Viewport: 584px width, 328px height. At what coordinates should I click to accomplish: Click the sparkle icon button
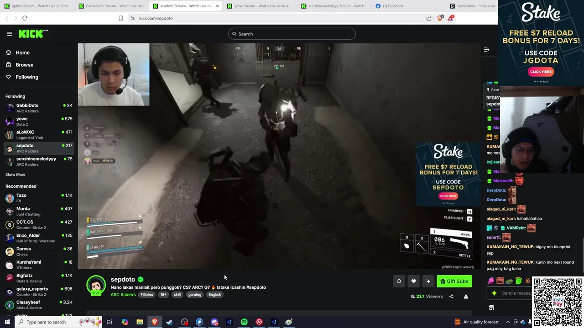428,281
